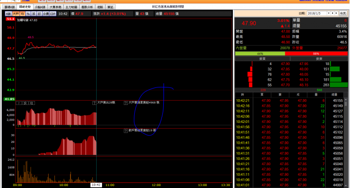Click the scroll up arrow of trade list
Viewport: 350px width, 188px height.
coord(346,100)
